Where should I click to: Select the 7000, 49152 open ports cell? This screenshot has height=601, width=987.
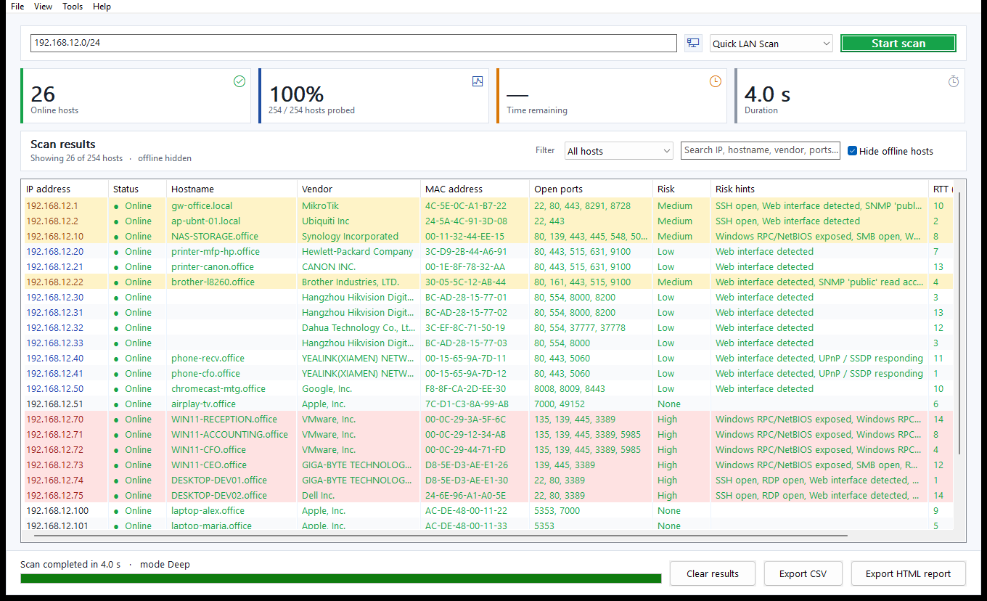tap(591, 404)
